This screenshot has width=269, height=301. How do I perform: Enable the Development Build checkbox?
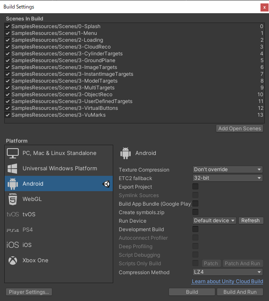click(x=195, y=229)
